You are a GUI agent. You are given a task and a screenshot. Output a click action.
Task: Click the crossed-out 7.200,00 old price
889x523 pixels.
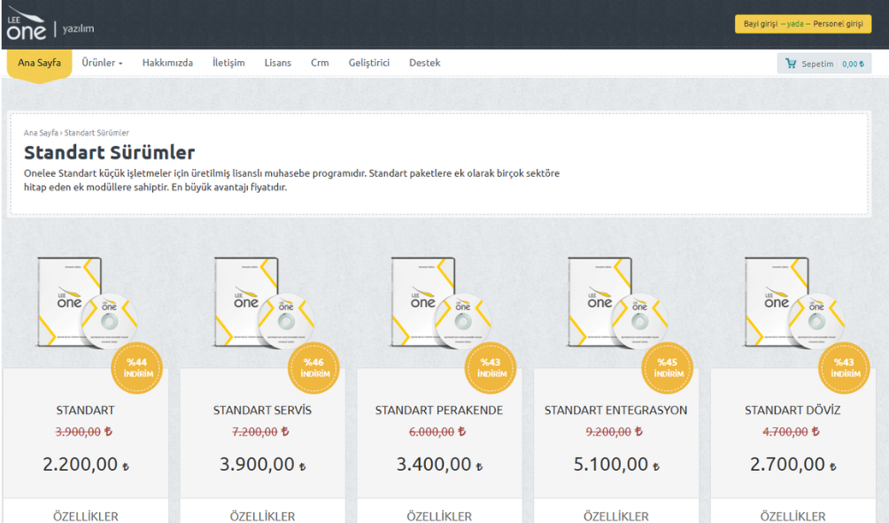[x=260, y=432]
